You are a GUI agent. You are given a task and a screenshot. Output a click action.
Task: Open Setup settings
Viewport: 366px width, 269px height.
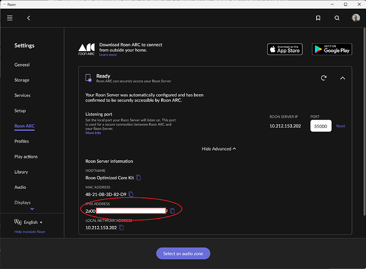pyautogui.click(x=20, y=111)
